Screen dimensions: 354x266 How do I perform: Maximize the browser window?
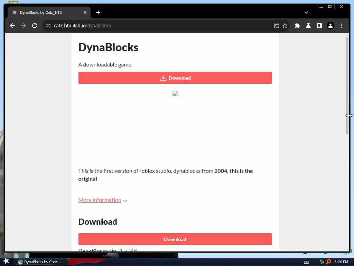coord(329,7)
